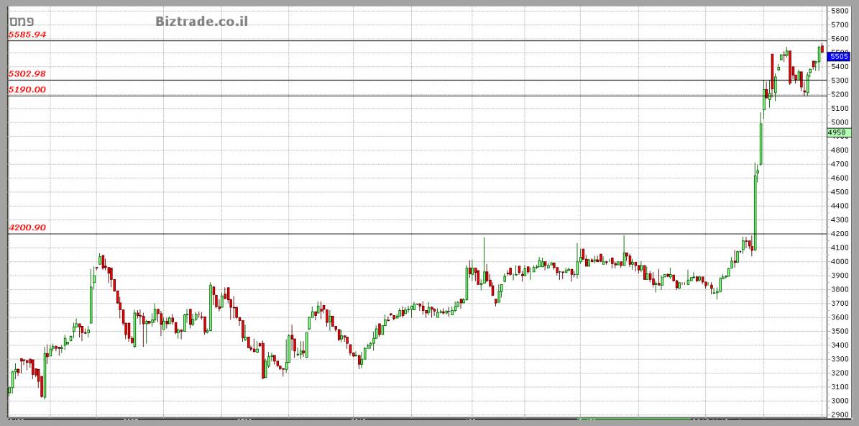859x426 pixels.
Task: Click the Biztrade.co.il watermark link
Action: coord(202,21)
